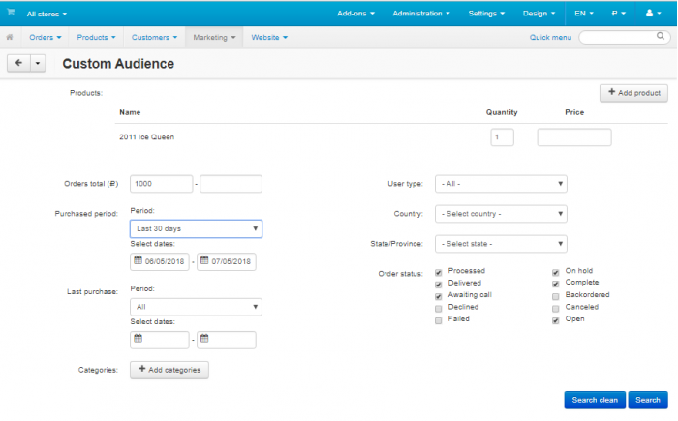Toggle the Delivered order status checkbox
The width and height of the screenshot is (678, 421).
click(x=439, y=285)
